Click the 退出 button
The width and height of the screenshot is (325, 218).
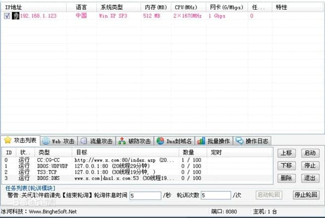click(x=310, y=178)
